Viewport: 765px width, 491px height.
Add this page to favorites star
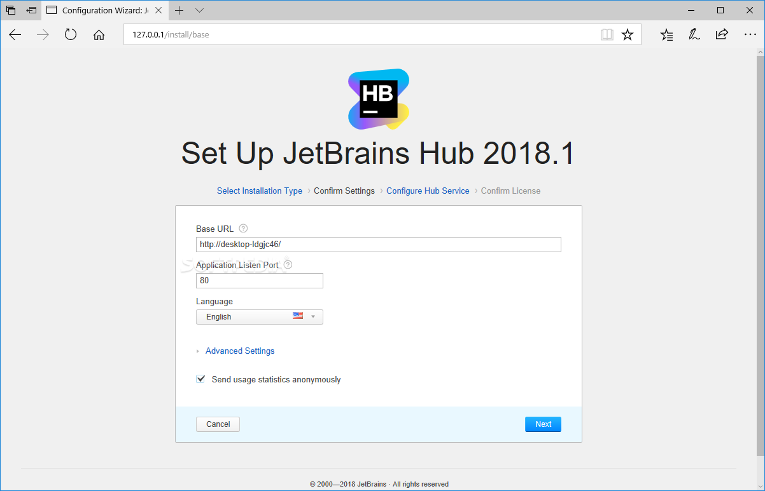[628, 35]
